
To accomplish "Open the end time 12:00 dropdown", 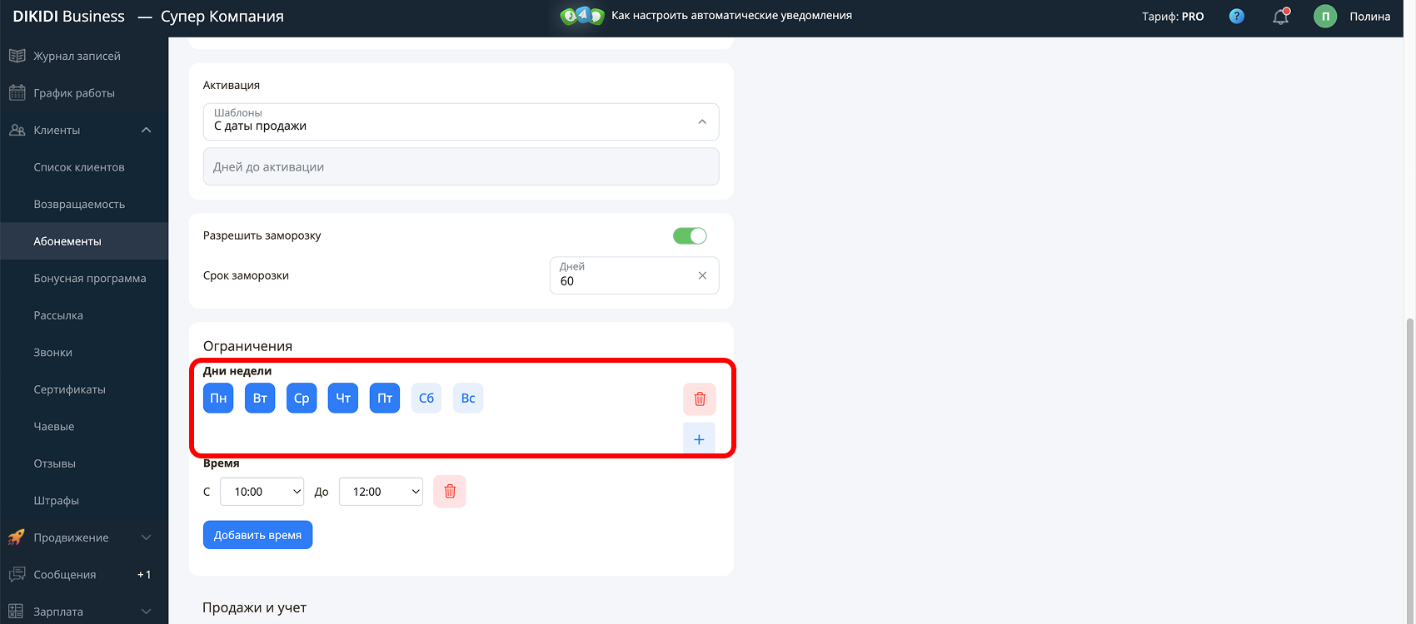I will pos(381,492).
